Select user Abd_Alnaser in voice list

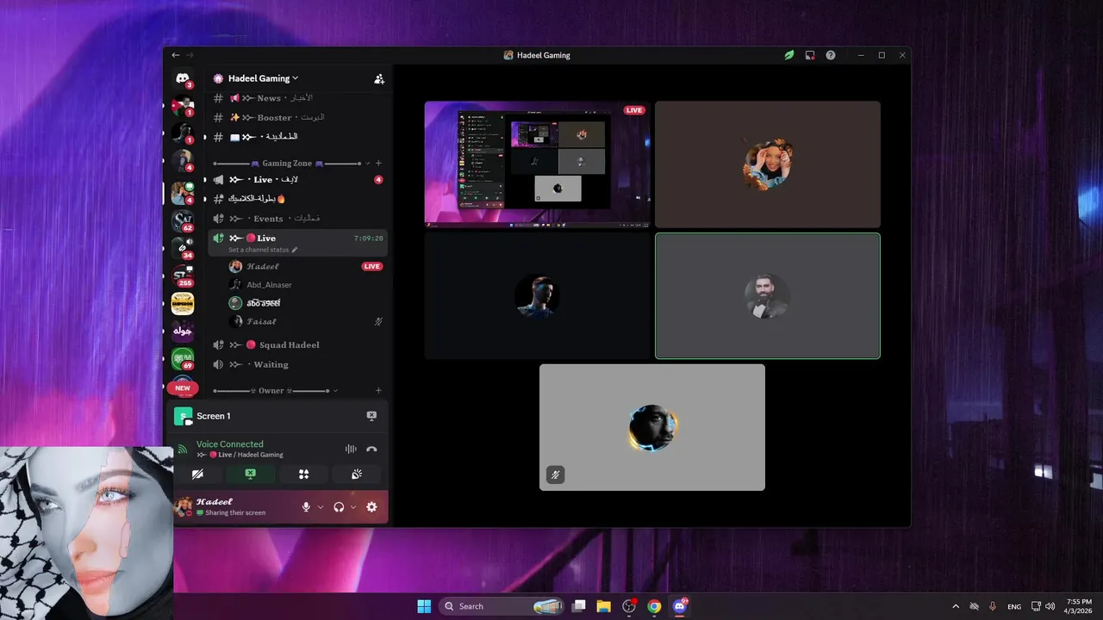click(304, 284)
